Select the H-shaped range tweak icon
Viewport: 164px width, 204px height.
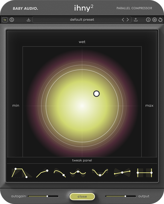[145, 173]
